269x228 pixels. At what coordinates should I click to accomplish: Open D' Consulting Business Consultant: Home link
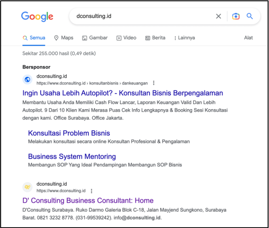click(88, 201)
